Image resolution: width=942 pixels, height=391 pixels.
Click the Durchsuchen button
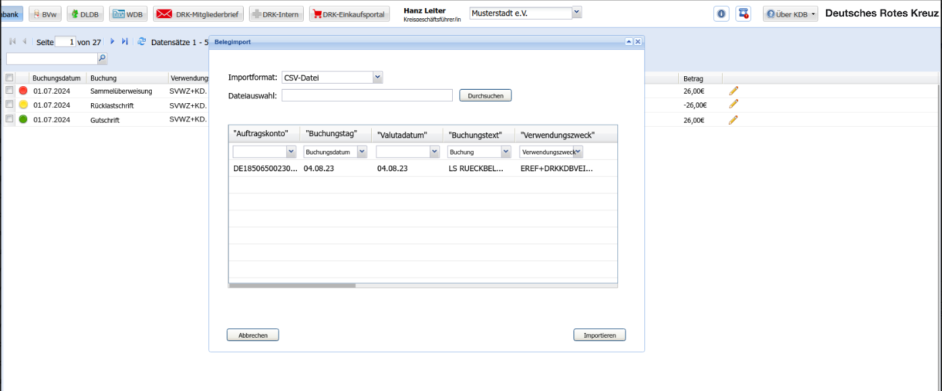click(485, 96)
